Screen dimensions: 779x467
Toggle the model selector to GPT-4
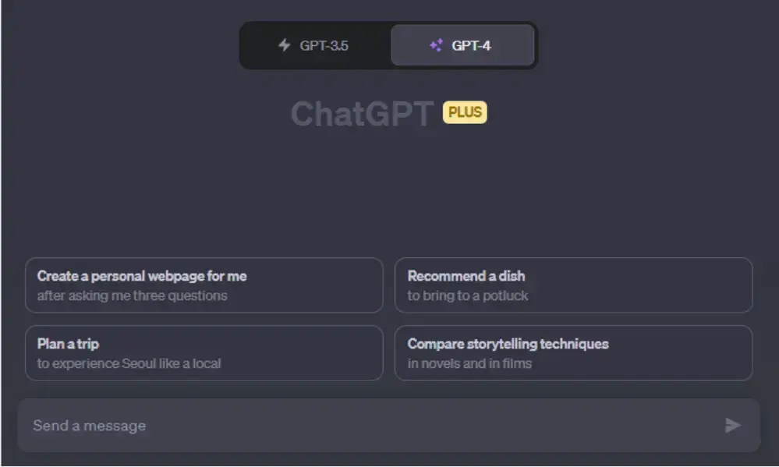pos(463,45)
